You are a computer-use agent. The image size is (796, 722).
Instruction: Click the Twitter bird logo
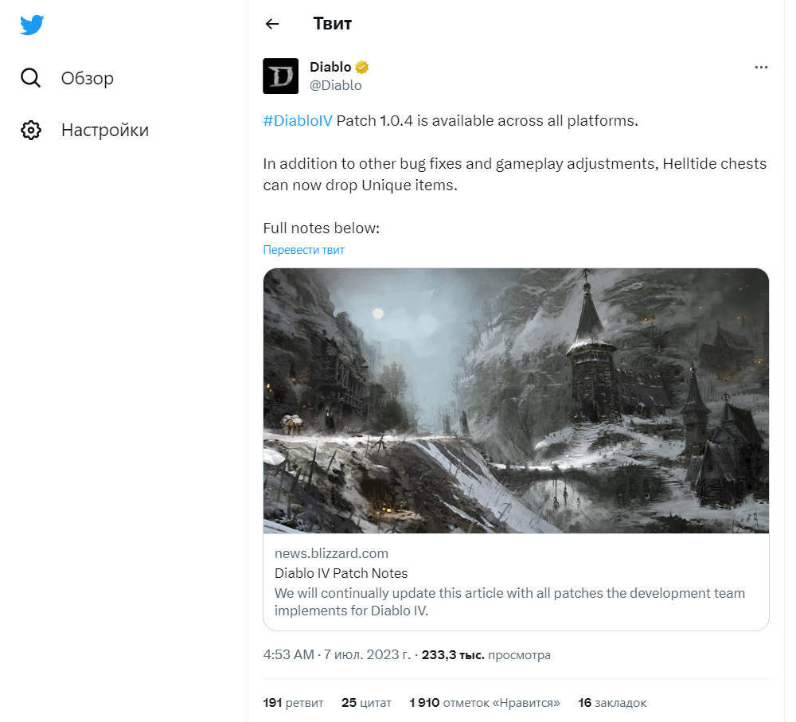(x=32, y=25)
